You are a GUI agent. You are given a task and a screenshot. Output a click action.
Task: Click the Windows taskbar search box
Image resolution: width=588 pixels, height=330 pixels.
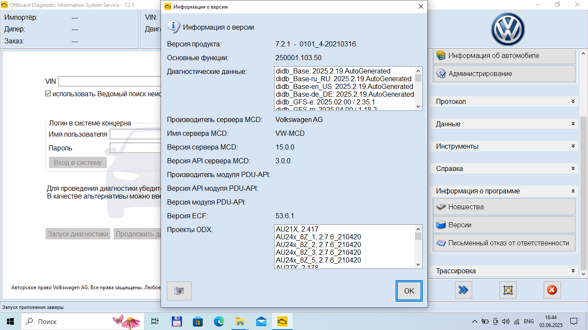coord(83,321)
